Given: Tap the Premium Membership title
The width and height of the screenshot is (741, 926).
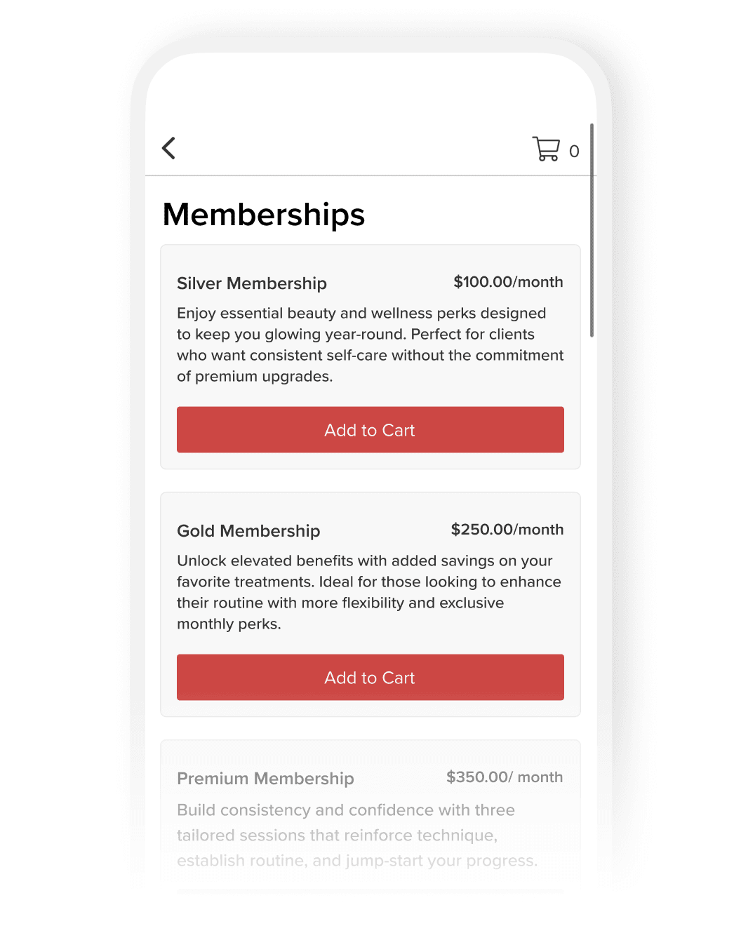Looking at the screenshot, I should 265,779.
